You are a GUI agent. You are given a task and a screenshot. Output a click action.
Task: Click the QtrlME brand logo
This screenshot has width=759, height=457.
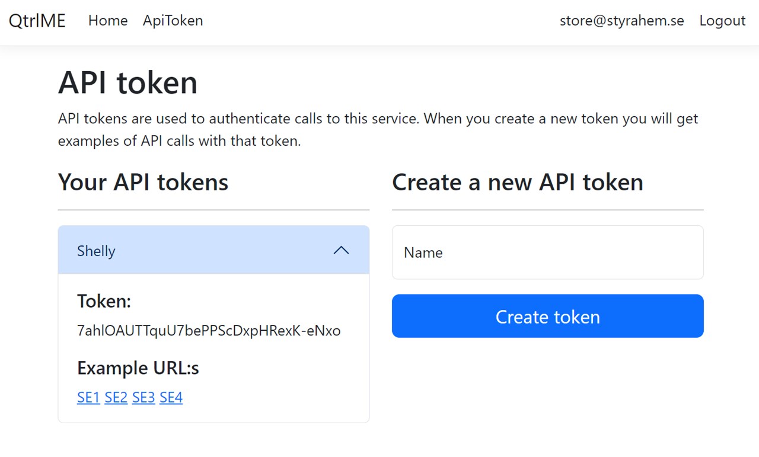(37, 21)
